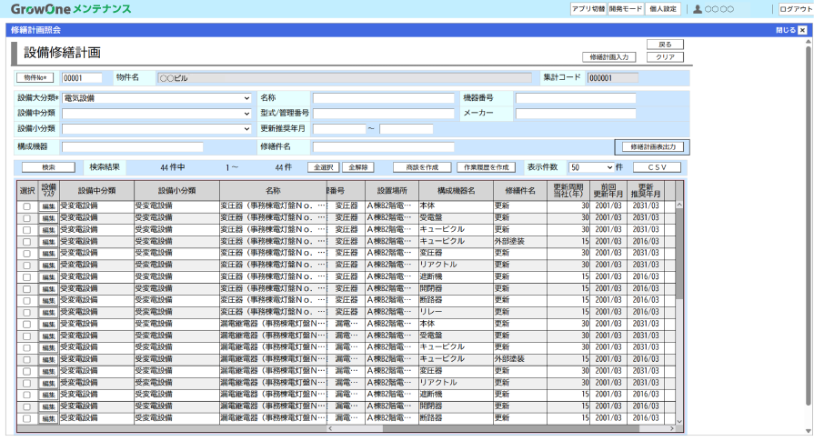The width and height of the screenshot is (814, 441).
Task: Click the 修繕件名 input field
Action: click(383, 146)
